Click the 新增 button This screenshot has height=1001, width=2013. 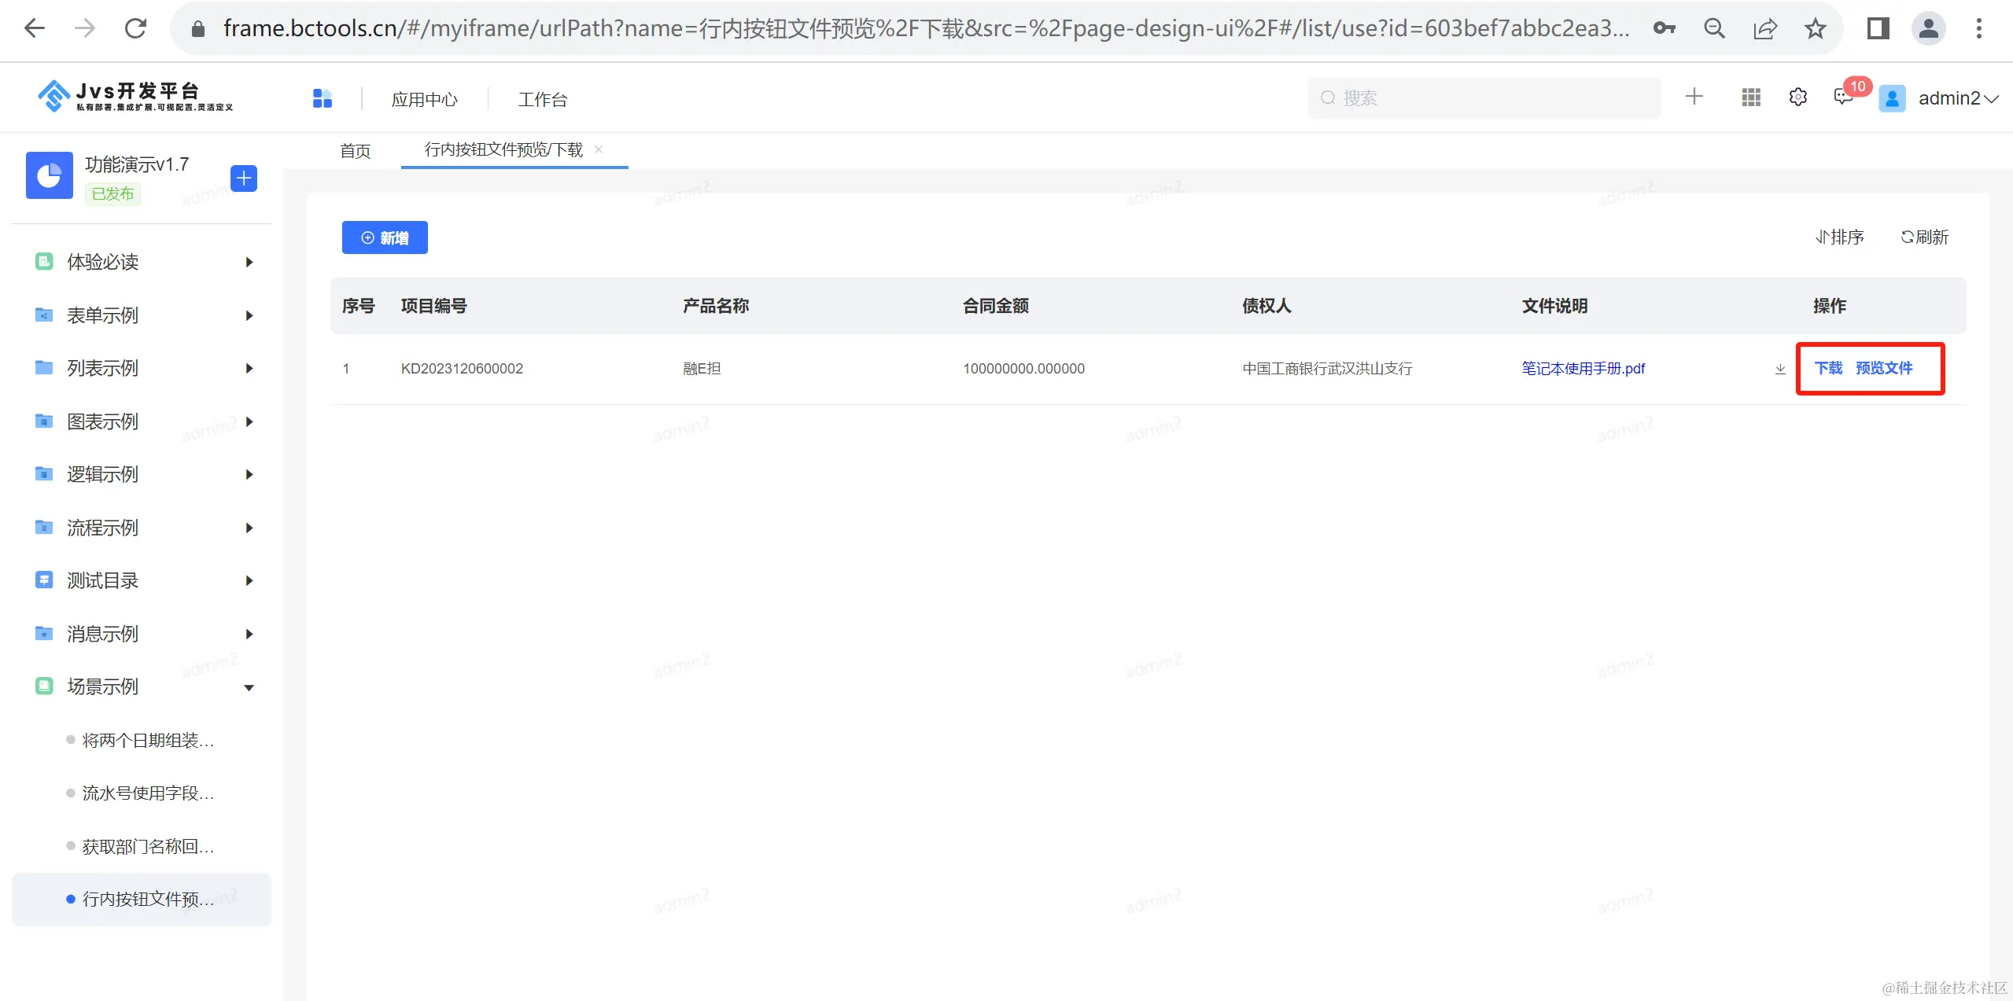click(x=385, y=237)
